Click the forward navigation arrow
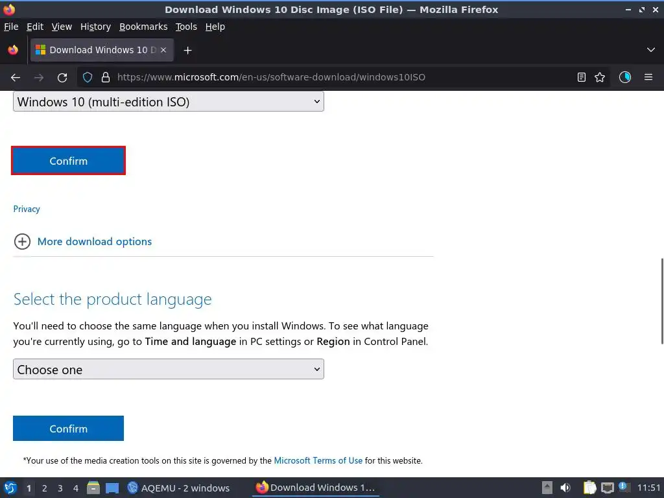The image size is (664, 498). tap(39, 78)
